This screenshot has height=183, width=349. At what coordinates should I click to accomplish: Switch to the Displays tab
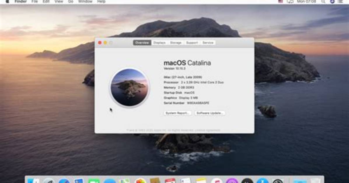tap(159, 43)
